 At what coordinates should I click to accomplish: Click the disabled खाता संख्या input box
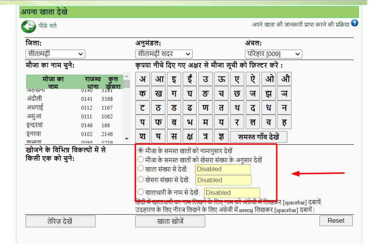(x=223, y=169)
